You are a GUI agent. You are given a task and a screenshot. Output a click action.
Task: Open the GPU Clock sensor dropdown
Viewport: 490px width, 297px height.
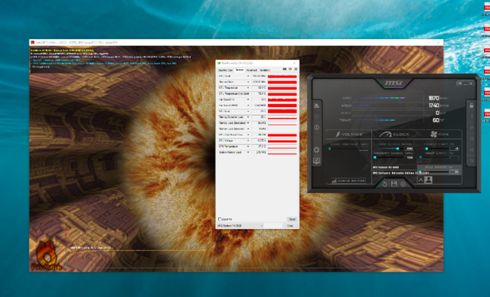pyautogui.click(x=248, y=76)
